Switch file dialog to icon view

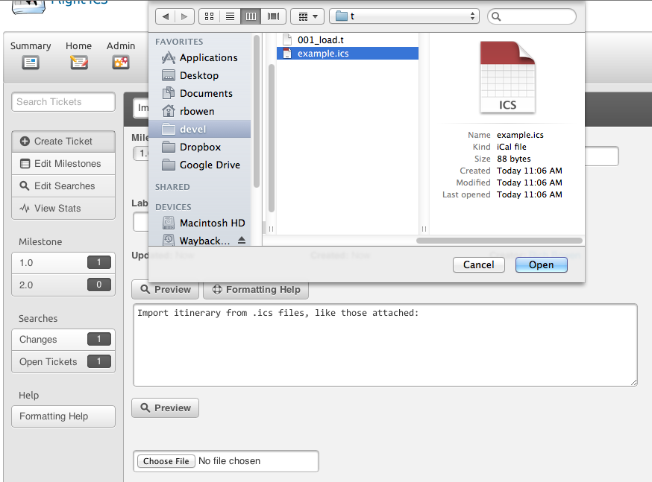208,16
